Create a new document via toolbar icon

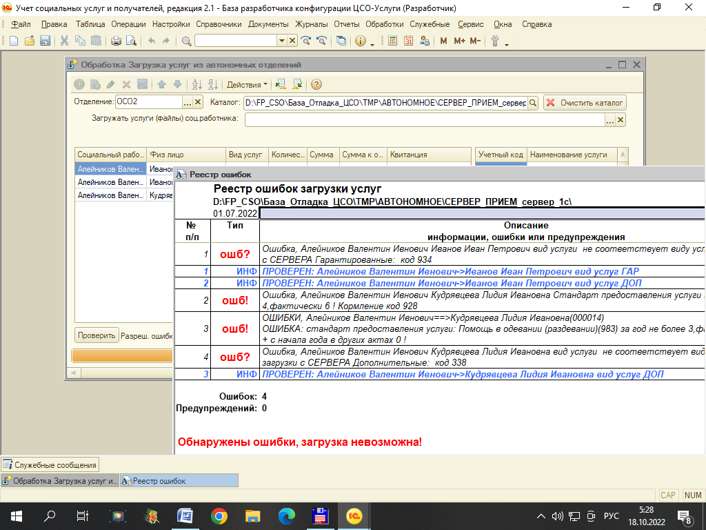[x=14, y=41]
